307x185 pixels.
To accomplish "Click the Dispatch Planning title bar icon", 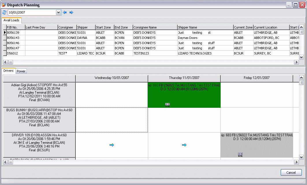I will 4,5.
